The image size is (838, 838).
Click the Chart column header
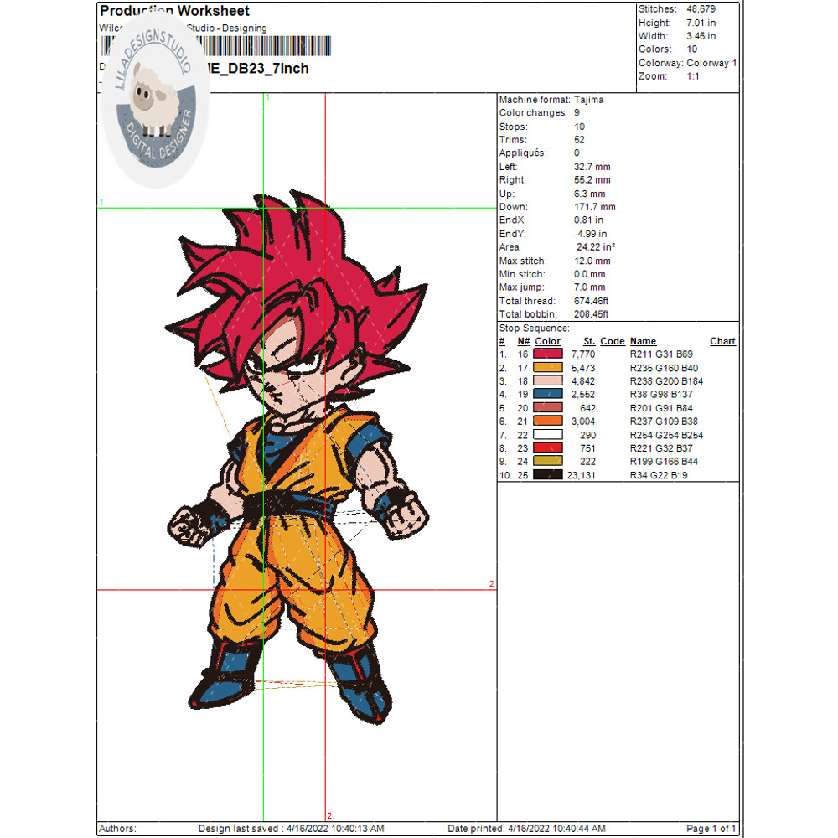(722, 341)
